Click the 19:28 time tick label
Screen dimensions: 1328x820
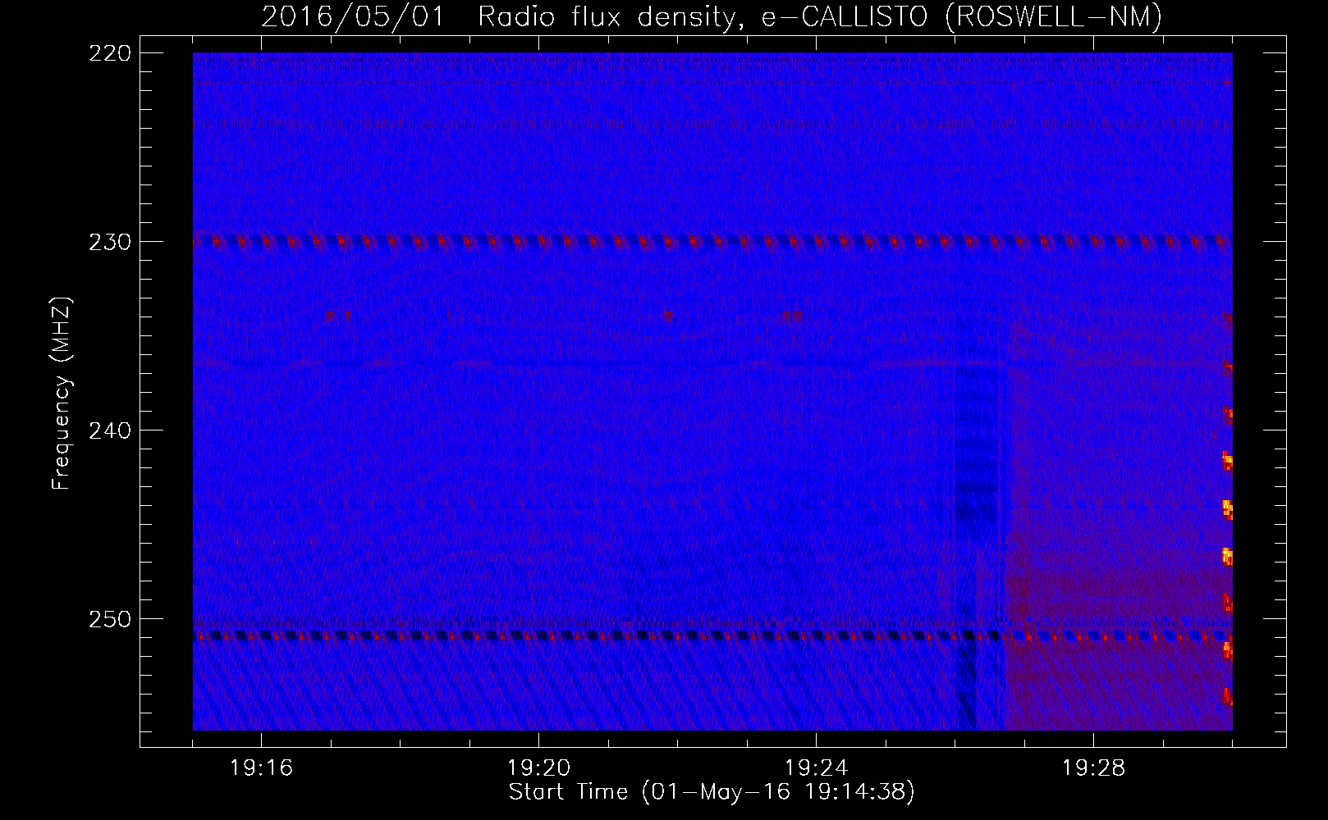point(1093,769)
